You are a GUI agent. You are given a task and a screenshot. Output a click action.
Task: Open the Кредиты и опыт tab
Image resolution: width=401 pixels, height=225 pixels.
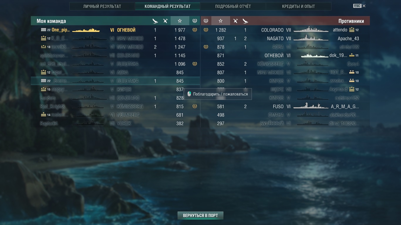[x=299, y=6]
